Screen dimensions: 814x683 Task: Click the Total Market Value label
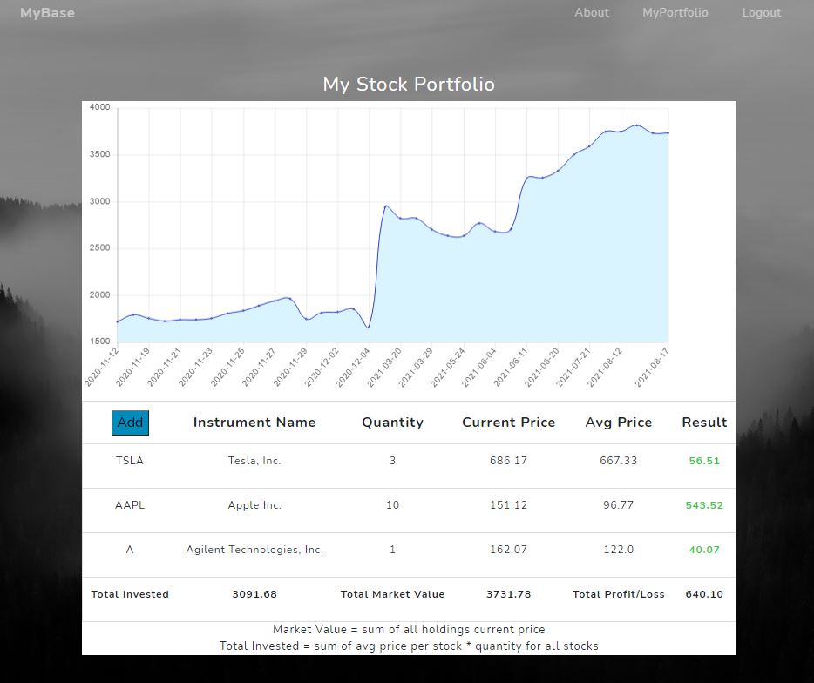click(392, 594)
